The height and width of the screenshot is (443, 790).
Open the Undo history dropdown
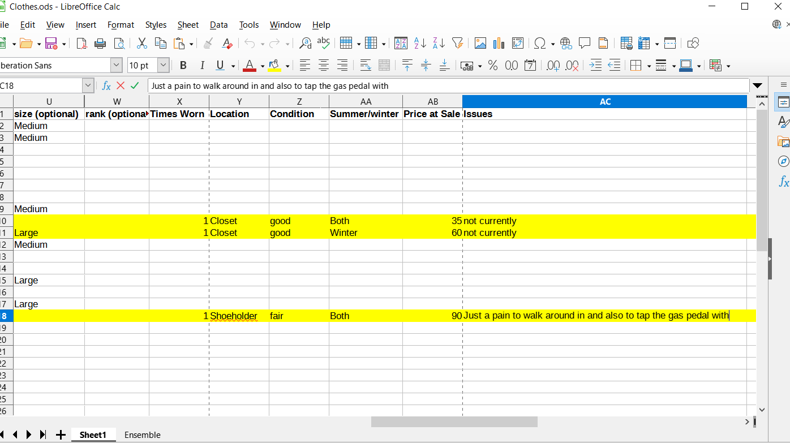[x=263, y=44]
